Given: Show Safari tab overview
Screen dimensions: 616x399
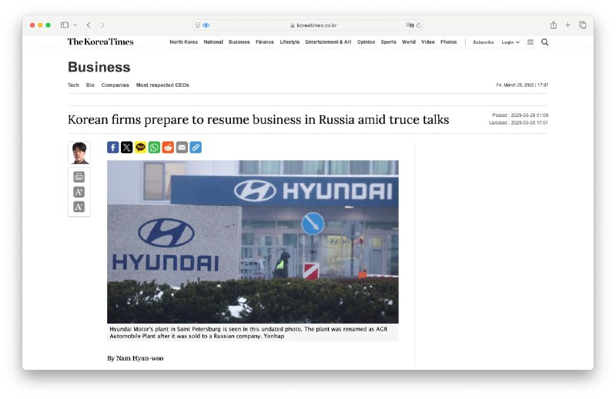Looking at the screenshot, I should coord(583,25).
